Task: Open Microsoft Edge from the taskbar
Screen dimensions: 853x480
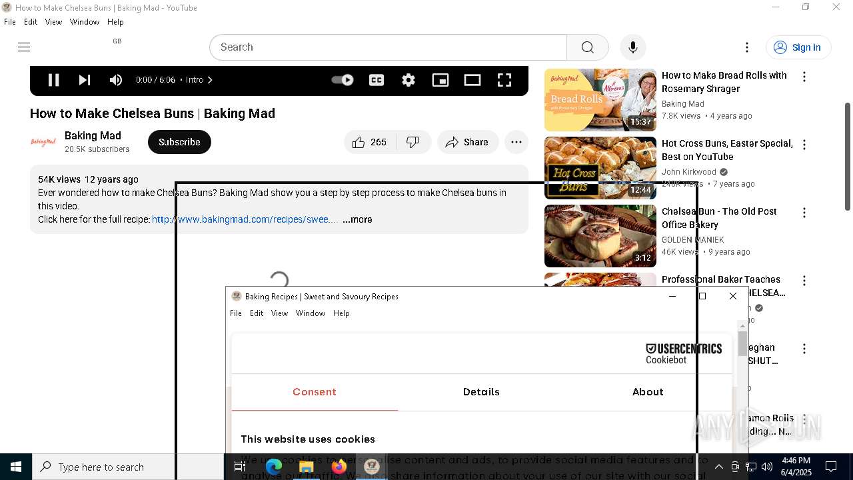Action: (274, 467)
